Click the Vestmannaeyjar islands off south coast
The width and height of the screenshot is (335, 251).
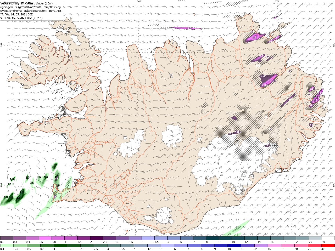click(128, 231)
